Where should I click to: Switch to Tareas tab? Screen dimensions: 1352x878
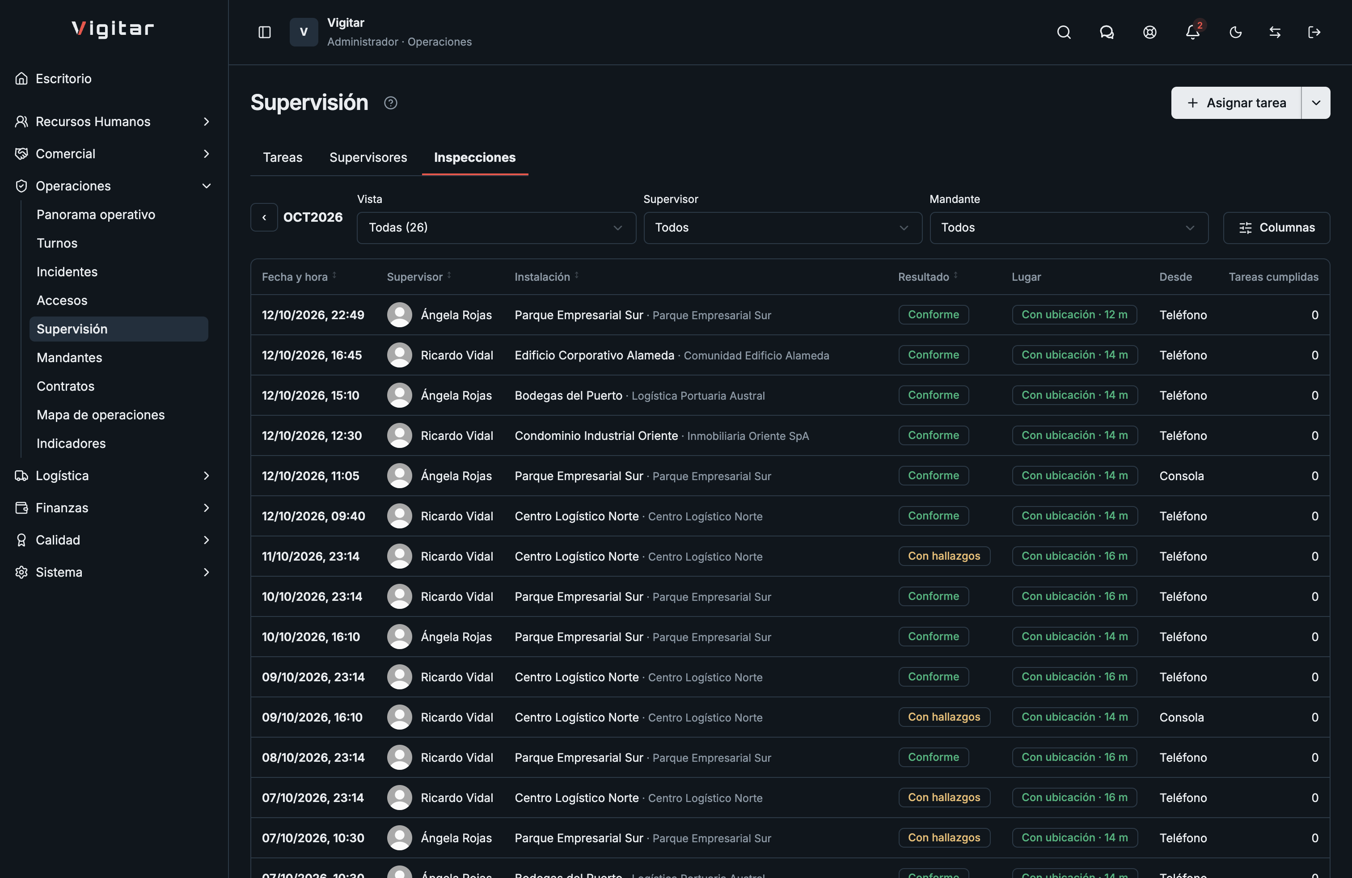[282, 157]
